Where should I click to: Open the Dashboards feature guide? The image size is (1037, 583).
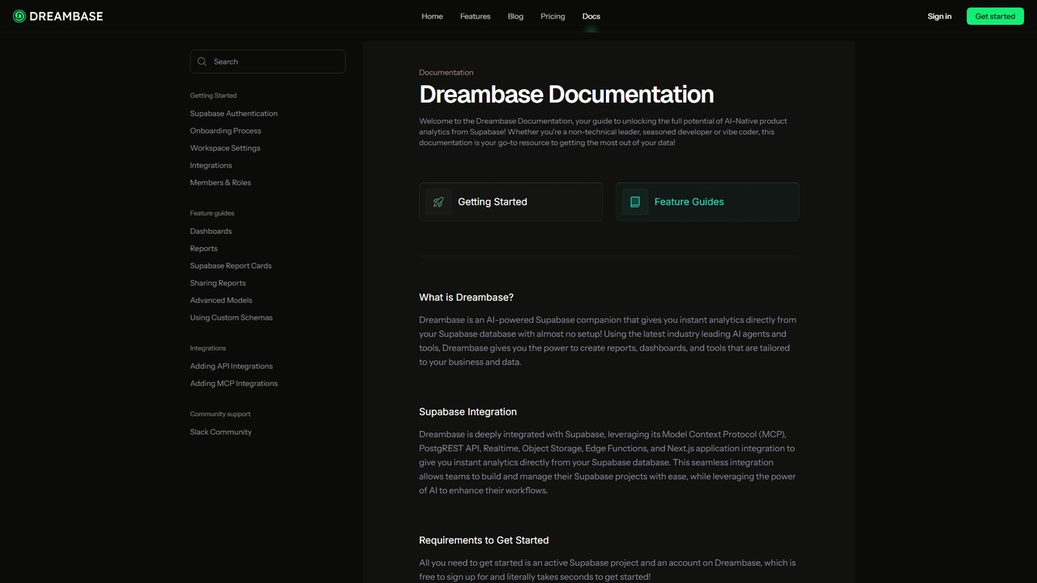point(211,231)
